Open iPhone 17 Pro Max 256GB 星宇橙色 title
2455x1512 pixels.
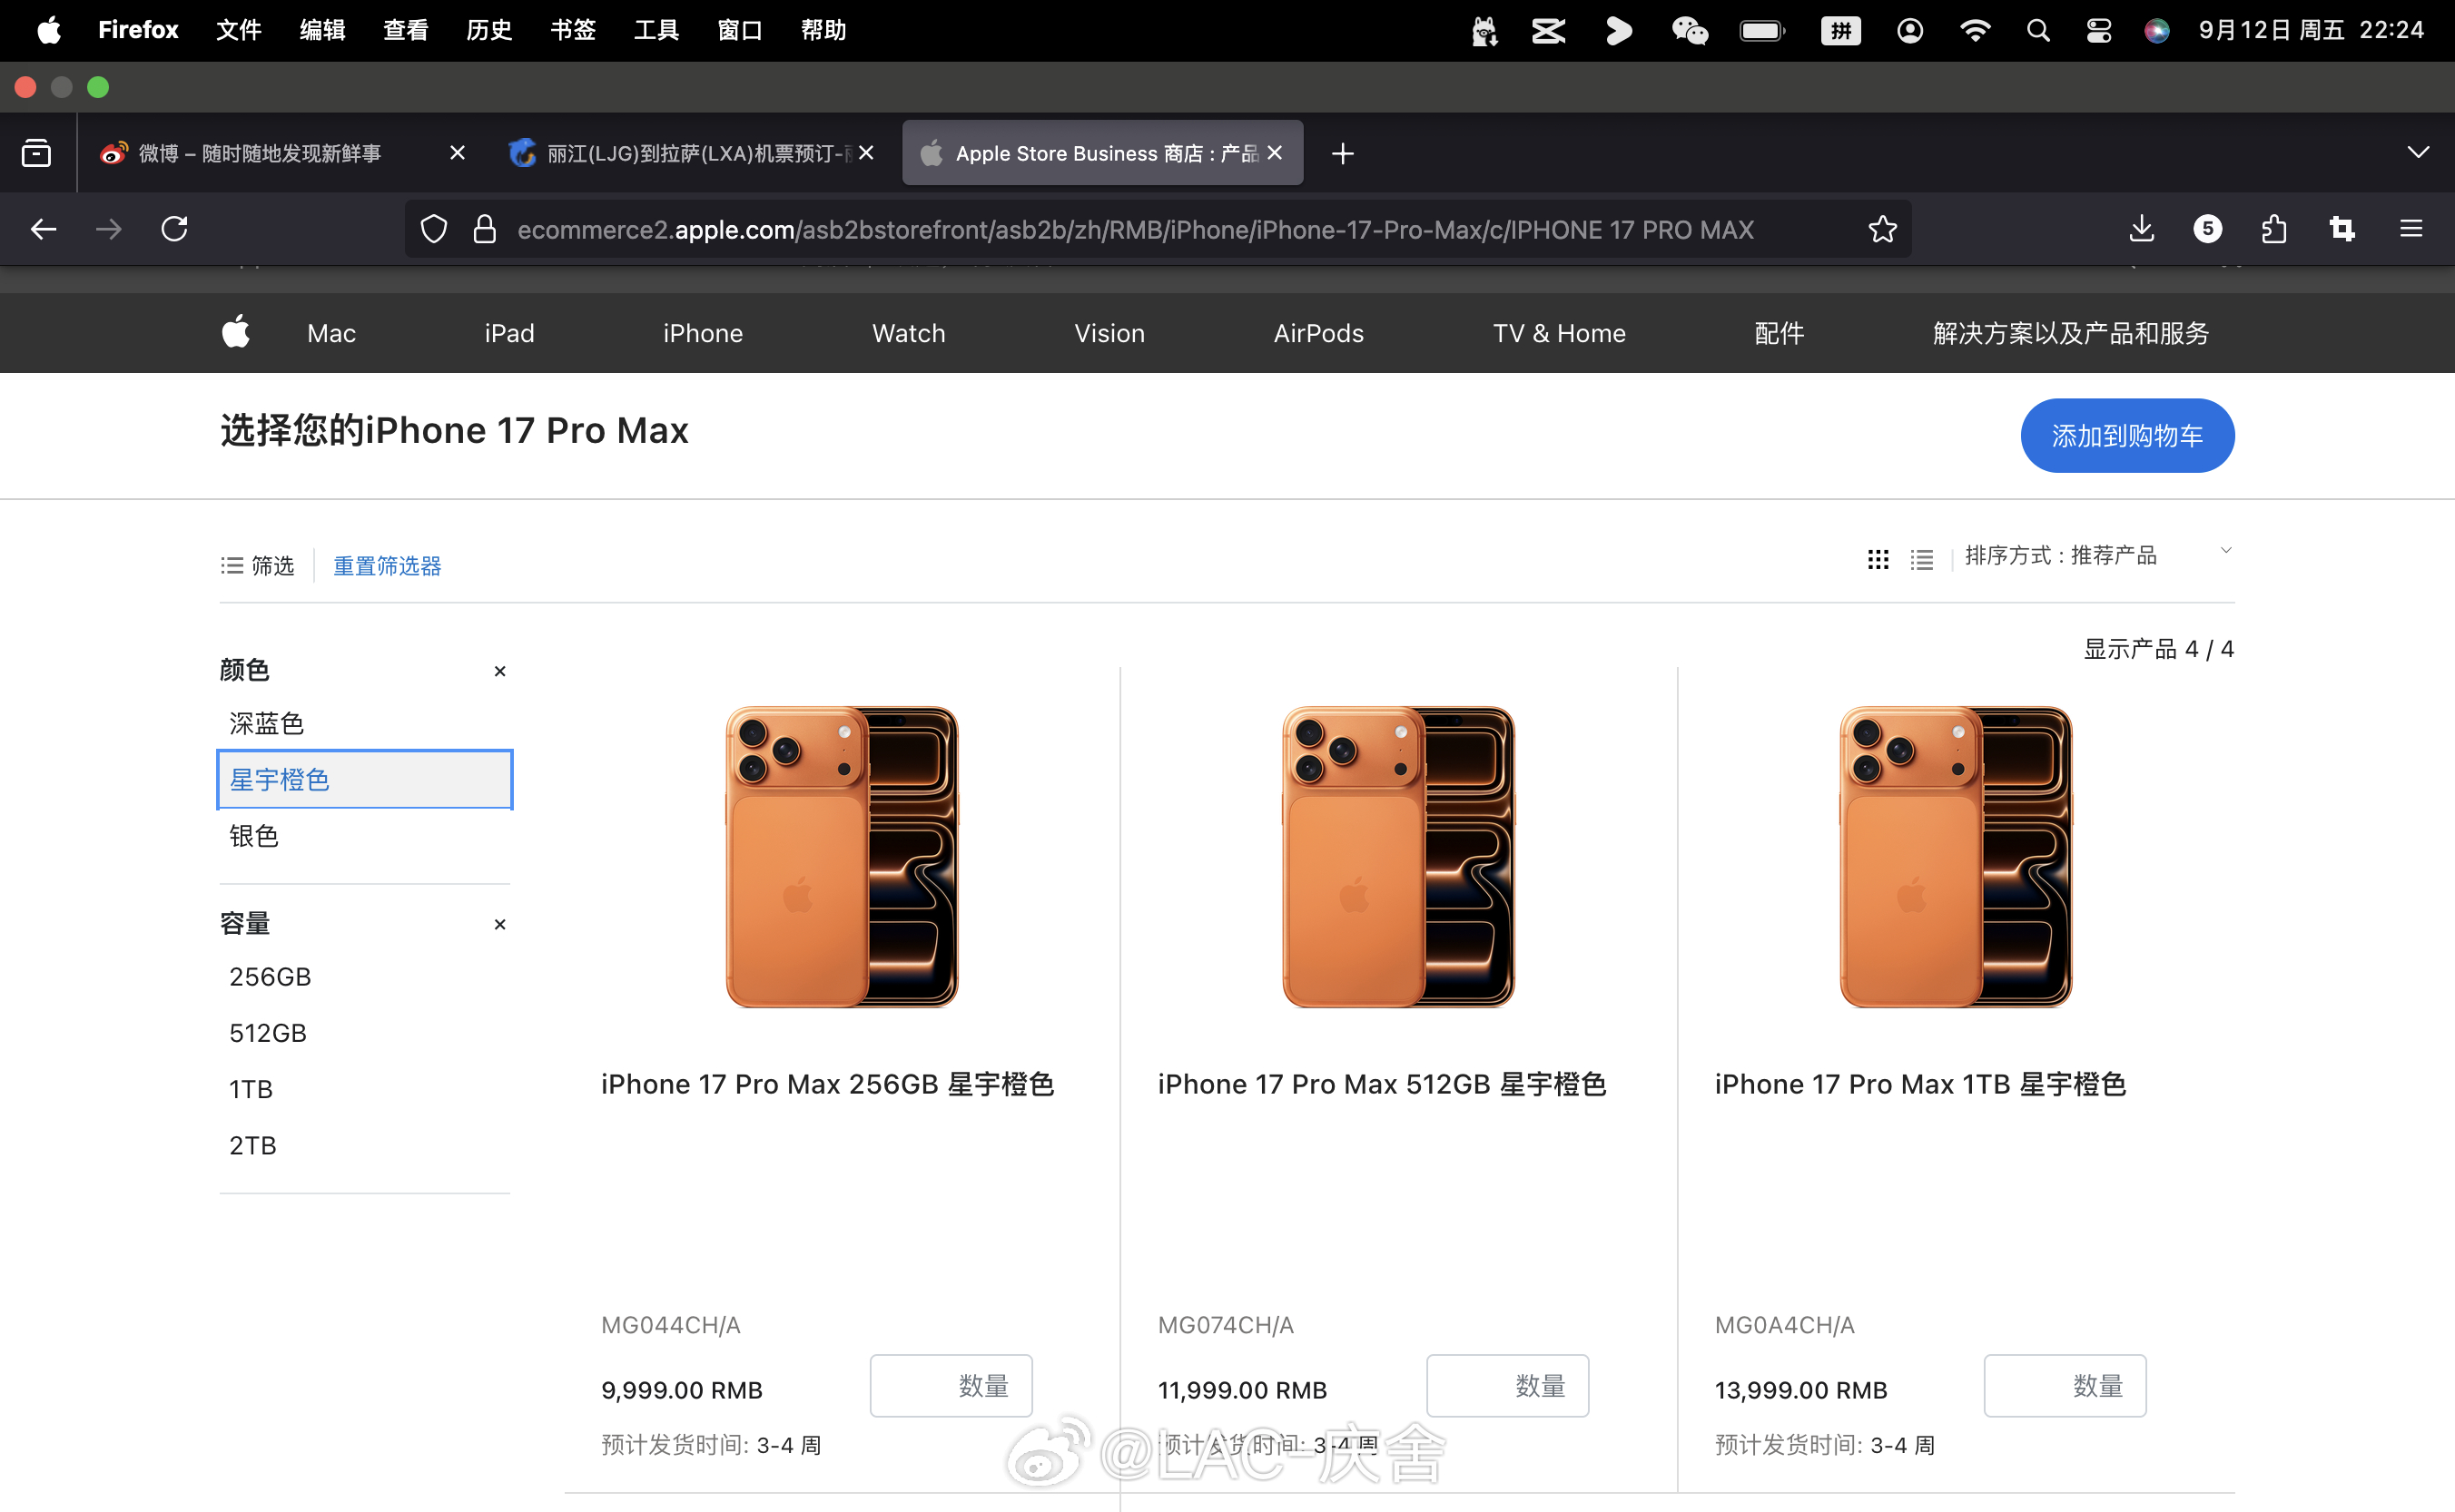(827, 1084)
